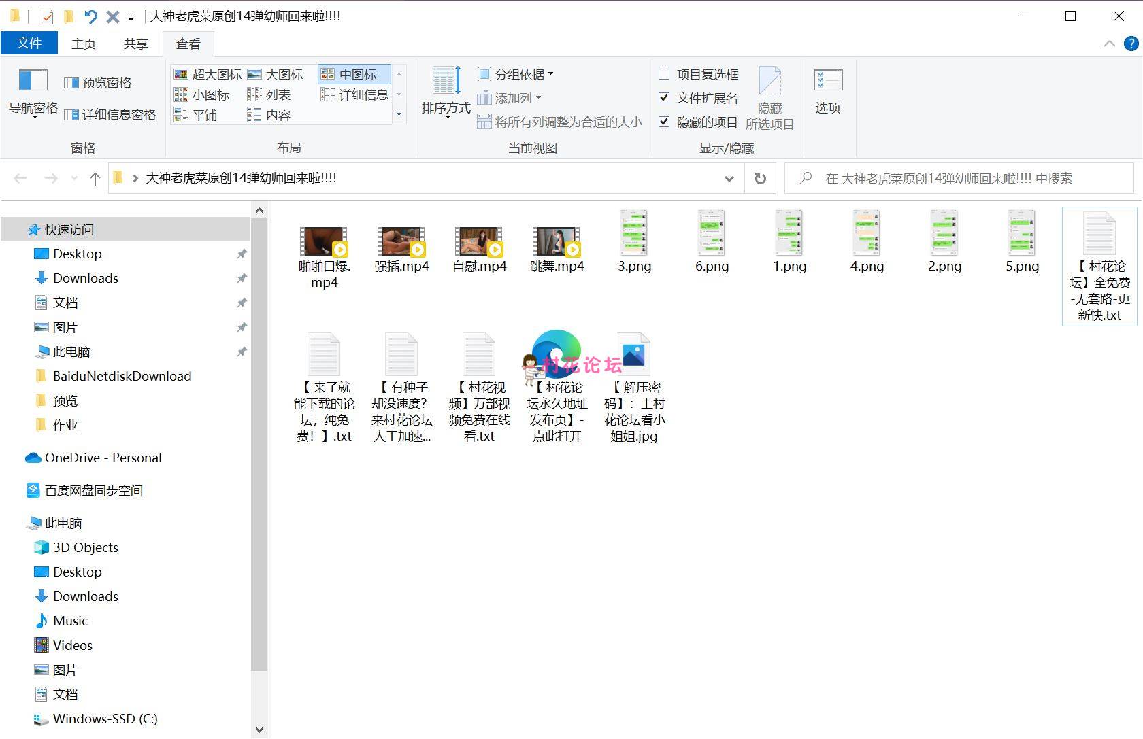
Task: Enable item check boxes (项目复选框)
Action: [x=665, y=75]
